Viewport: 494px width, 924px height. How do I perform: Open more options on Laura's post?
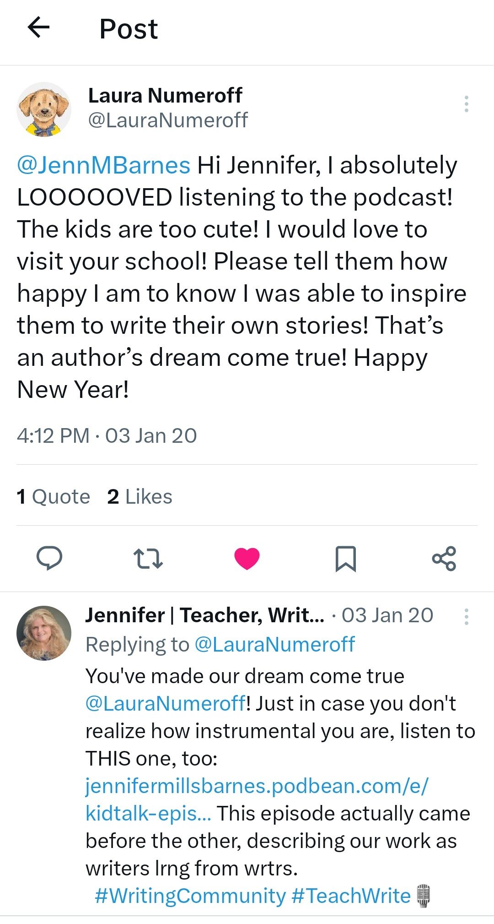tap(466, 104)
